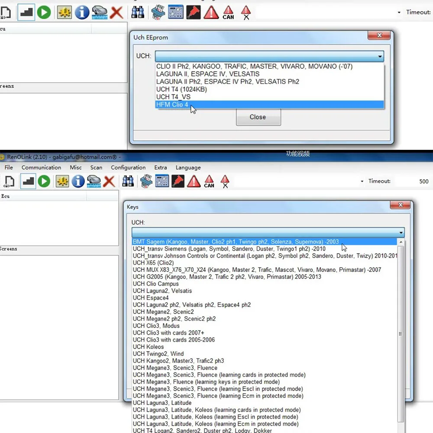Screen dimensions: 433x433
Task: Choose UCH Koleos in the Keys list
Action: click(149, 347)
